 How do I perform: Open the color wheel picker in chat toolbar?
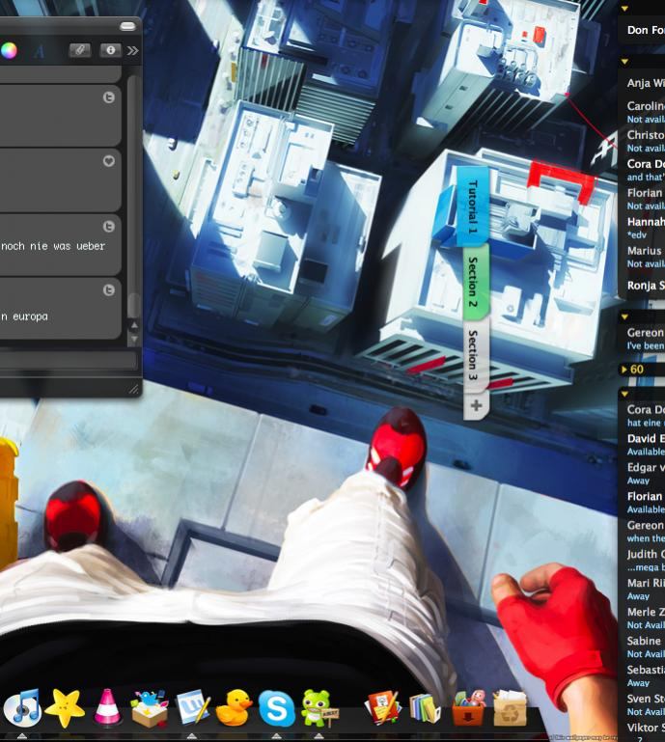(8, 50)
